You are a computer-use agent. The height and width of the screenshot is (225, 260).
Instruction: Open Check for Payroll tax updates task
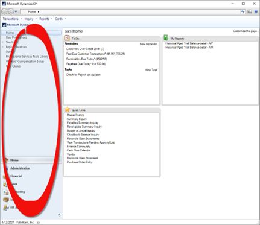(x=83, y=75)
